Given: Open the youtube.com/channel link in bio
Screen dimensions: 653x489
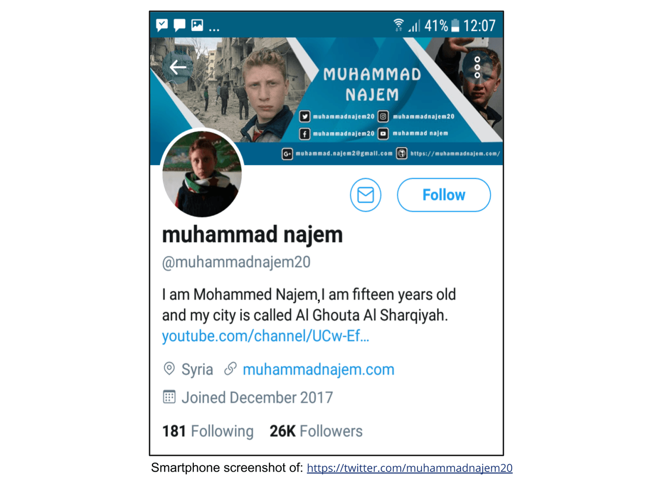Looking at the screenshot, I should [x=265, y=336].
